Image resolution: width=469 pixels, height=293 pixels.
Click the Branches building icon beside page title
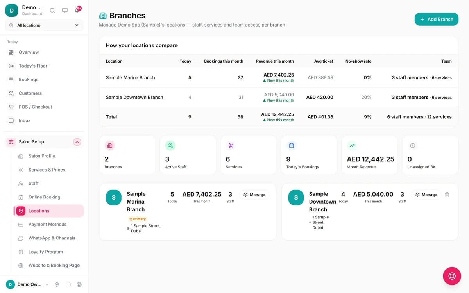click(103, 16)
